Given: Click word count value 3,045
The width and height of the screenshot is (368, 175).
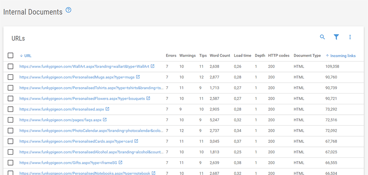Looking at the screenshot, I should click(x=214, y=141).
